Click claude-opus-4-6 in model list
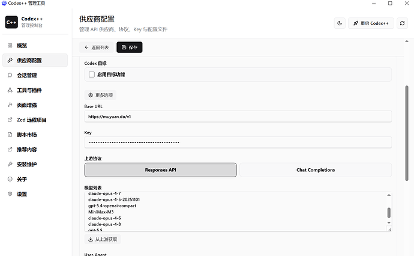This screenshot has height=256, width=414. click(104, 218)
